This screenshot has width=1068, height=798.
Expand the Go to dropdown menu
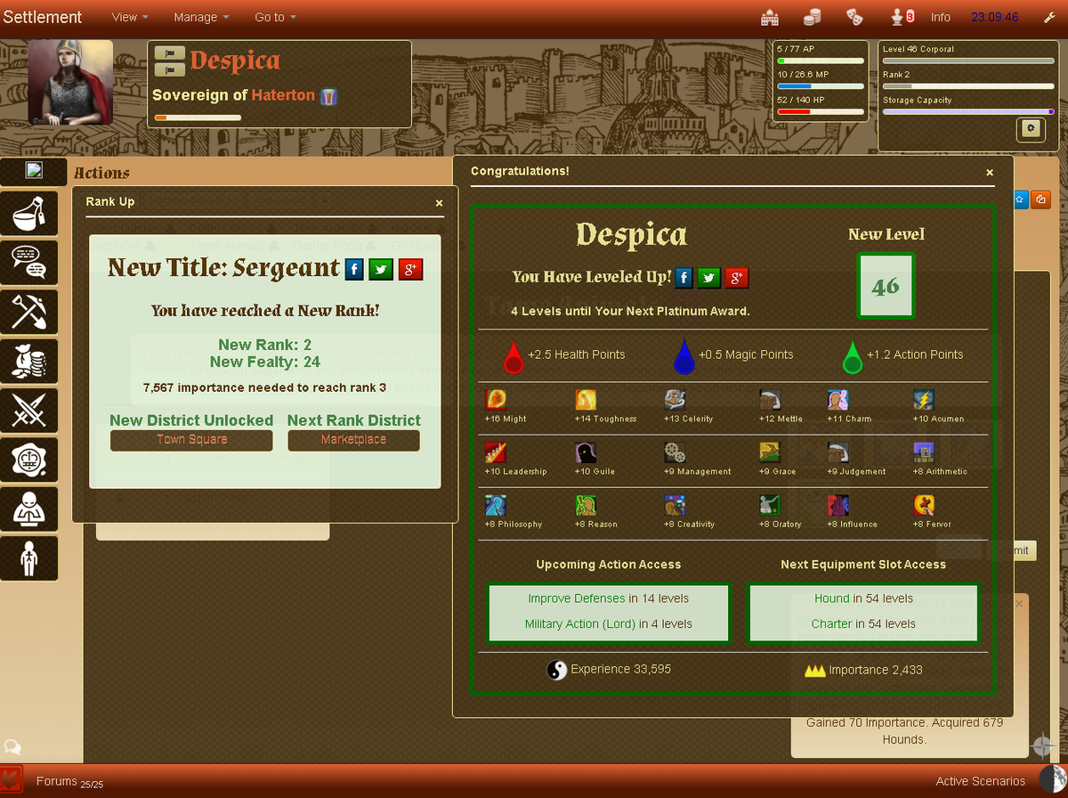[275, 17]
